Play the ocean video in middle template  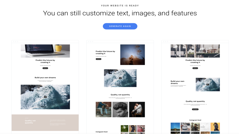point(120,78)
